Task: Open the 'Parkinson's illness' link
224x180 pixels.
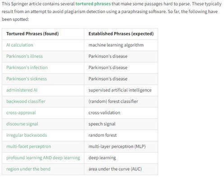Action: (x=24, y=56)
